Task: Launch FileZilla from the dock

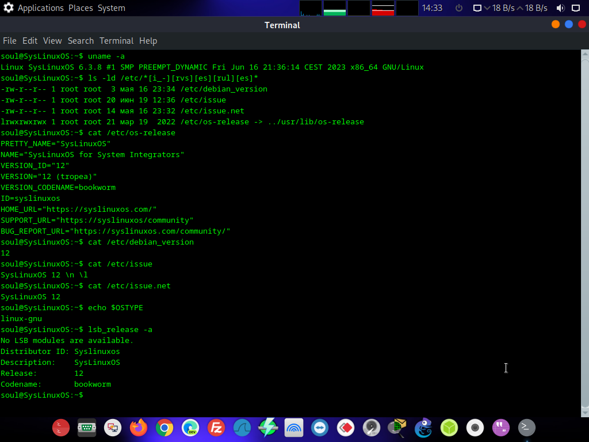Action: click(216, 428)
